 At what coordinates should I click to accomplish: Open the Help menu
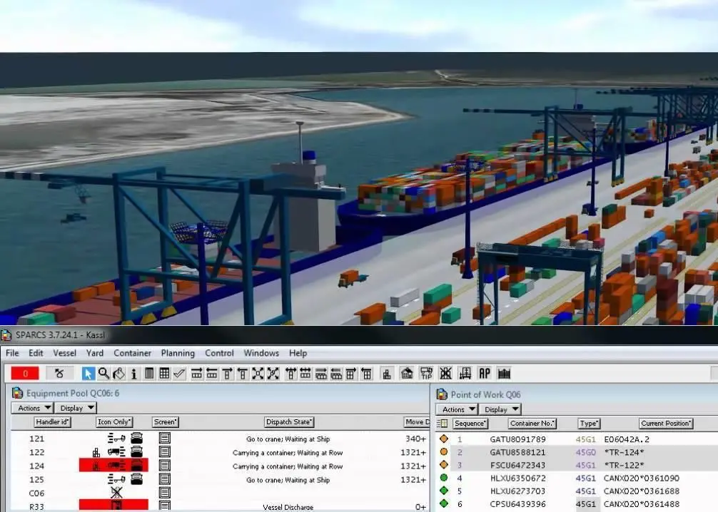[298, 353]
